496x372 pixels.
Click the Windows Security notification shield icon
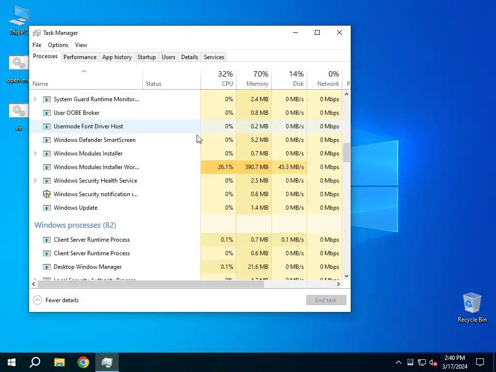point(47,194)
